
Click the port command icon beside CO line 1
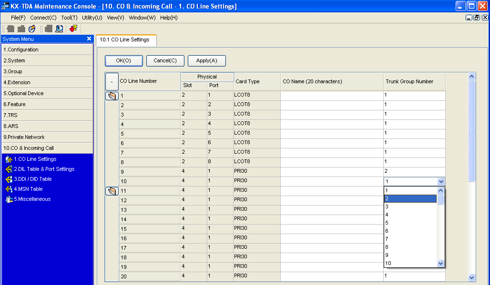[x=112, y=96]
